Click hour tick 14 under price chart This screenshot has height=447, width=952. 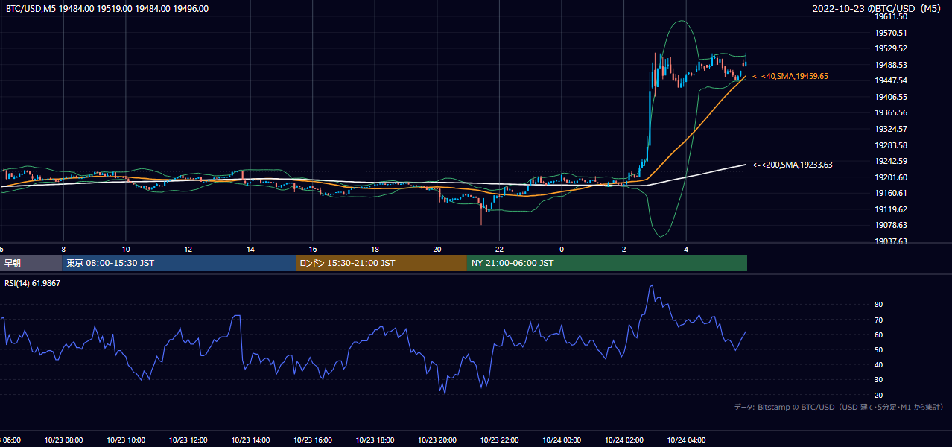point(250,249)
